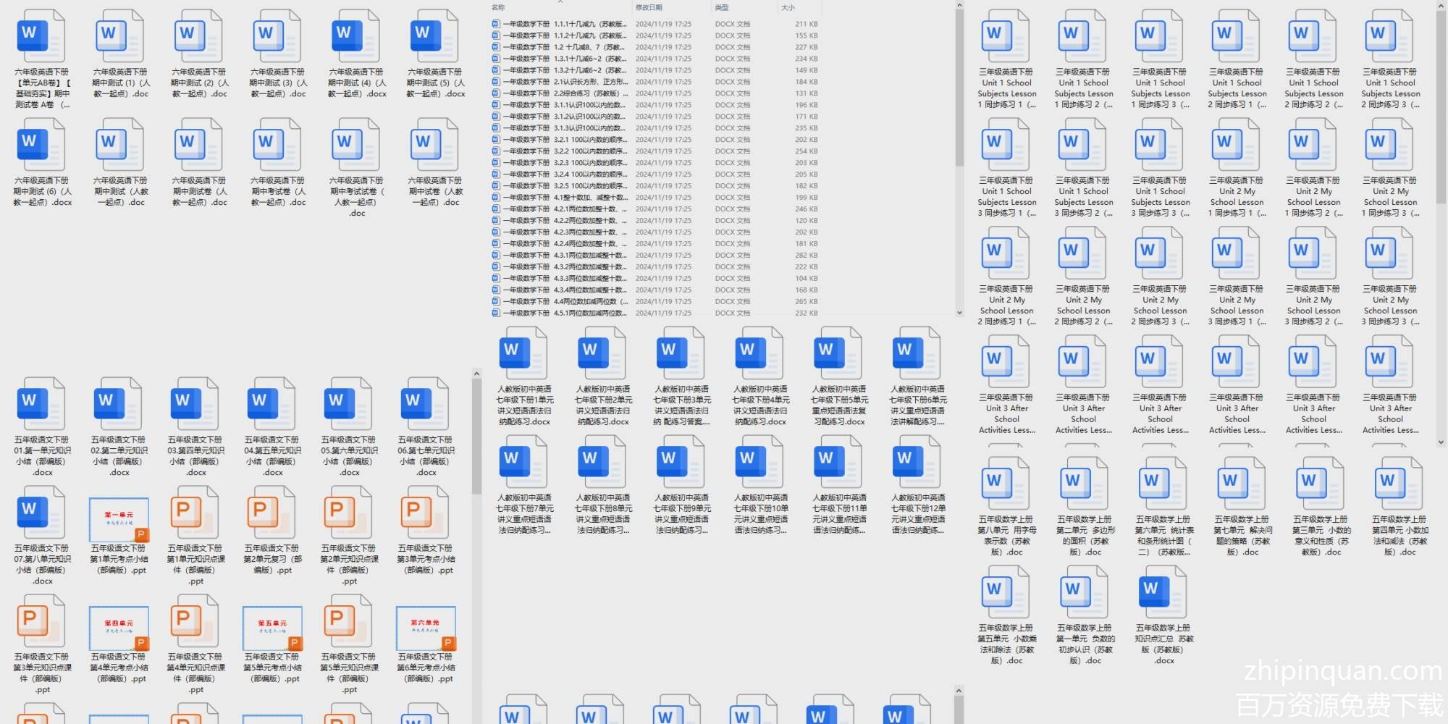The image size is (1448, 724).
Task: Select list row 一年级数学下册 1.2 十几减8、7
Action: pos(654,47)
